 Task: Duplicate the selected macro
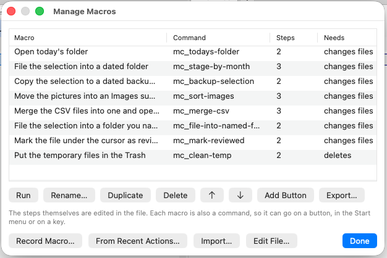(125, 195)
